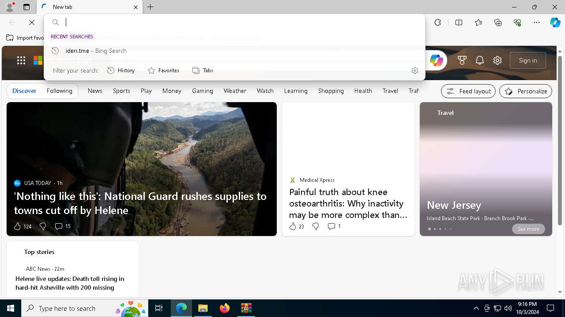The width and height of the screenshot is (565, 317).
Task: Click the Sign in button
Action: 528,60
